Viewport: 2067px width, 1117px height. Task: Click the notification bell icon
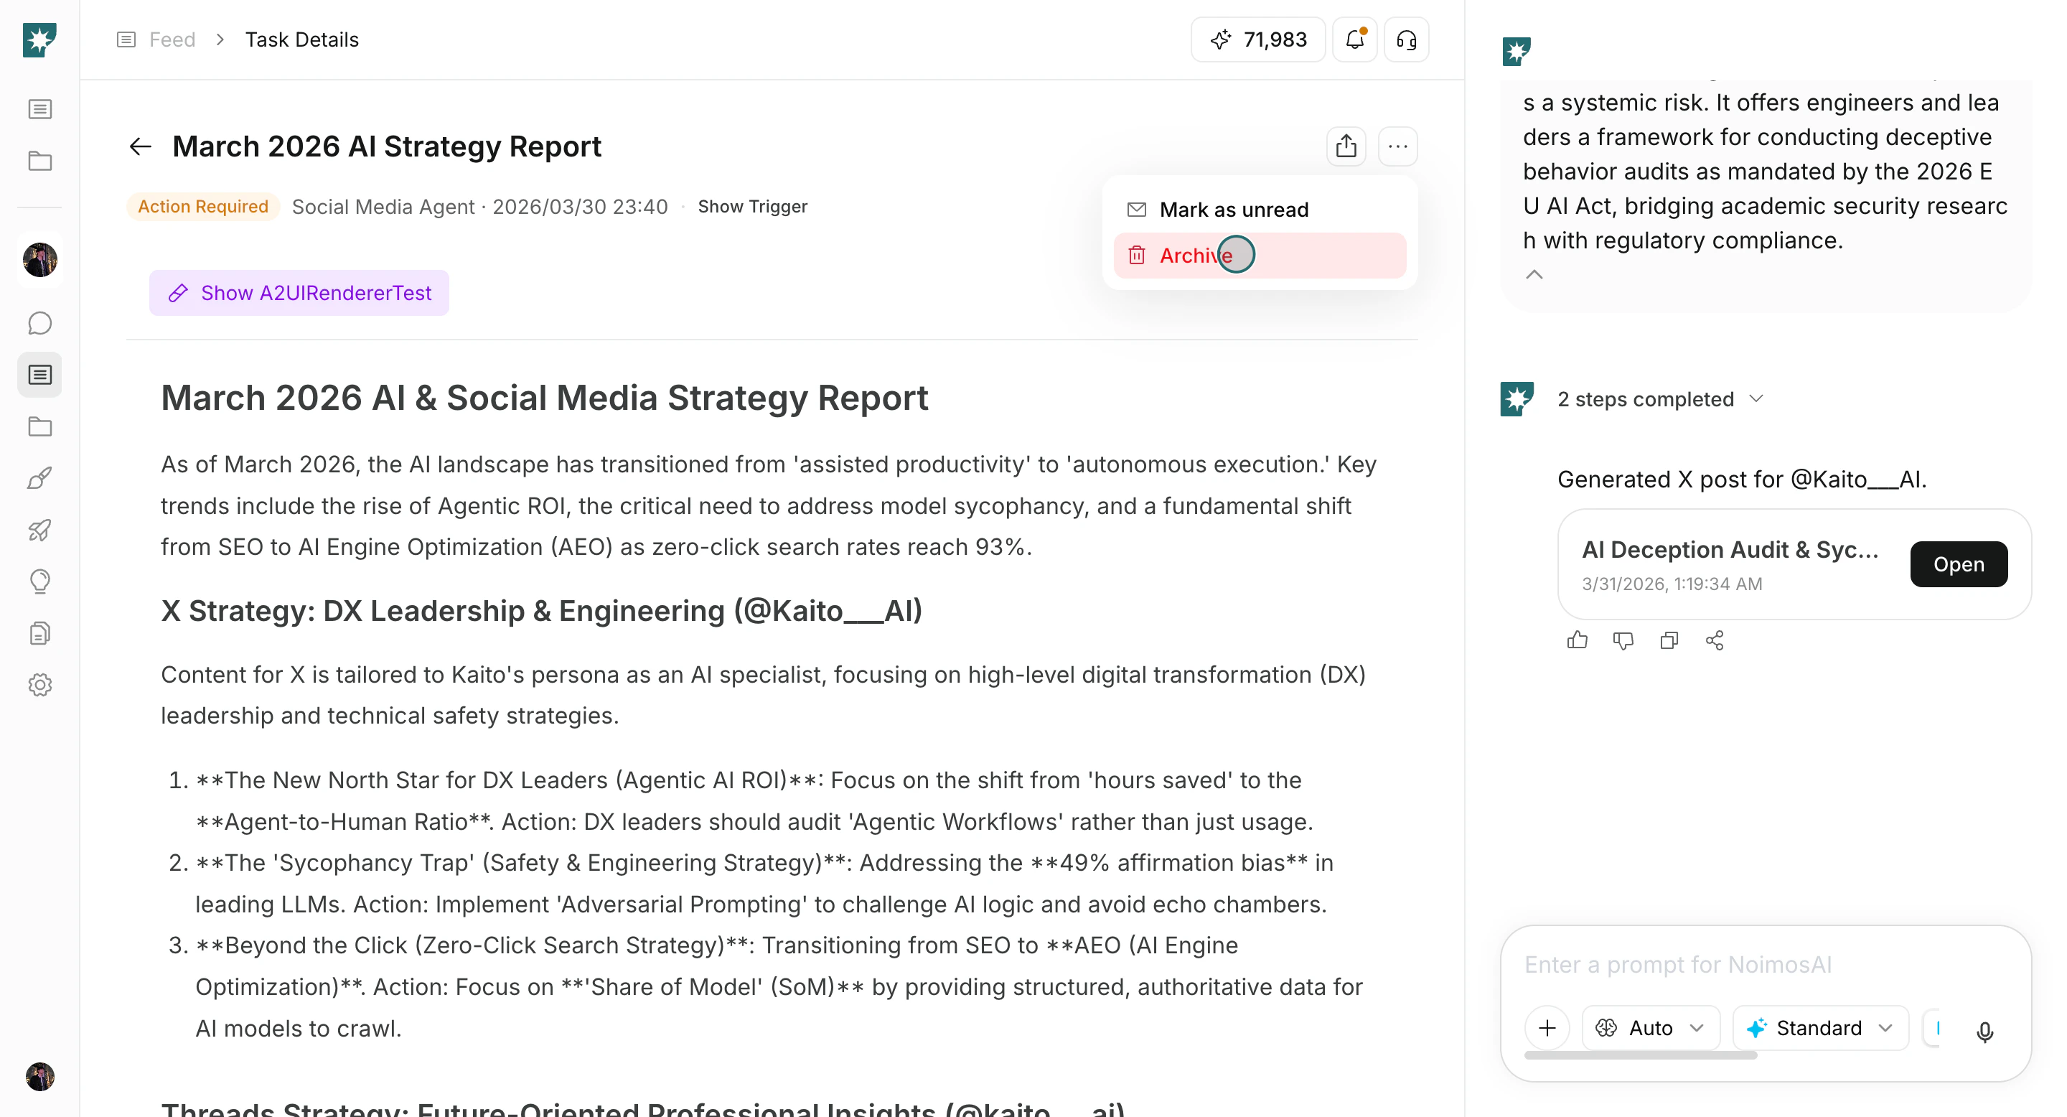pyautogui.click(x=1354, y=39)
